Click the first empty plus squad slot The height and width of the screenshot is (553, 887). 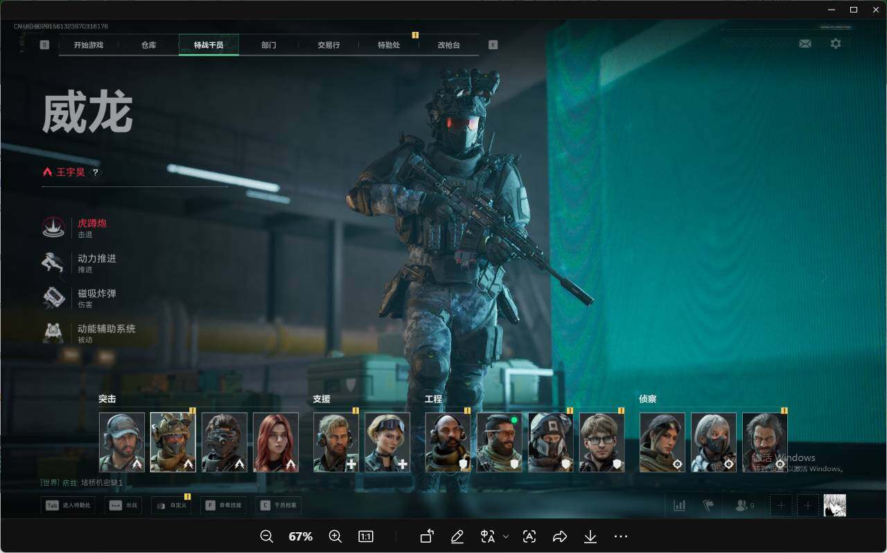pos(780,505)
